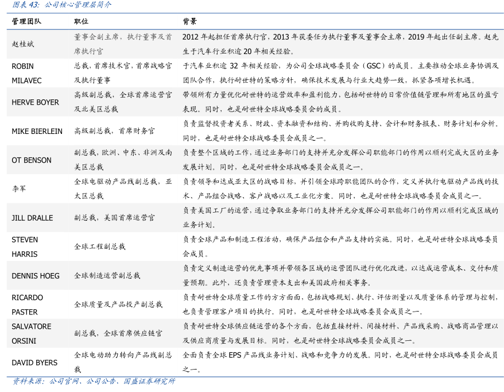The width and height of the screenshot is (504, 392).
Task: Select the column header 管理团队
Action: (26, 22)
